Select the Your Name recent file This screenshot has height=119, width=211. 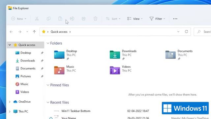69,118
